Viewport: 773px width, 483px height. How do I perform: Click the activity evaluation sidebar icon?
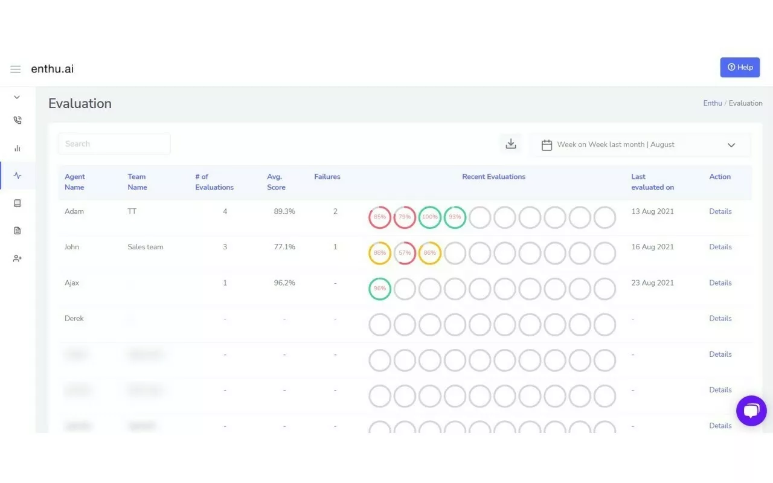point(17,175)
